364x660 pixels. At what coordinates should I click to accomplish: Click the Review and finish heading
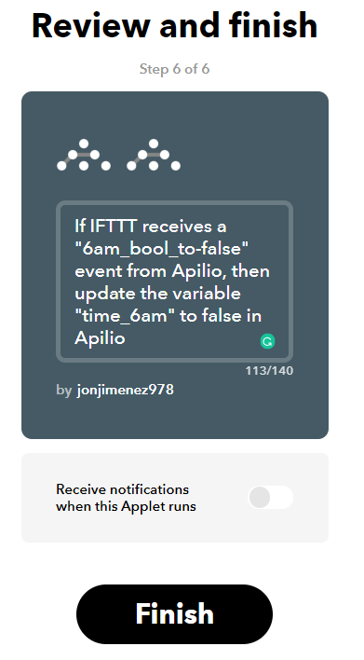click(x=174, y=25)
